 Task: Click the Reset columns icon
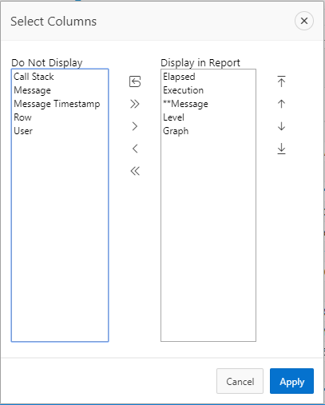(x=135, y=81)
